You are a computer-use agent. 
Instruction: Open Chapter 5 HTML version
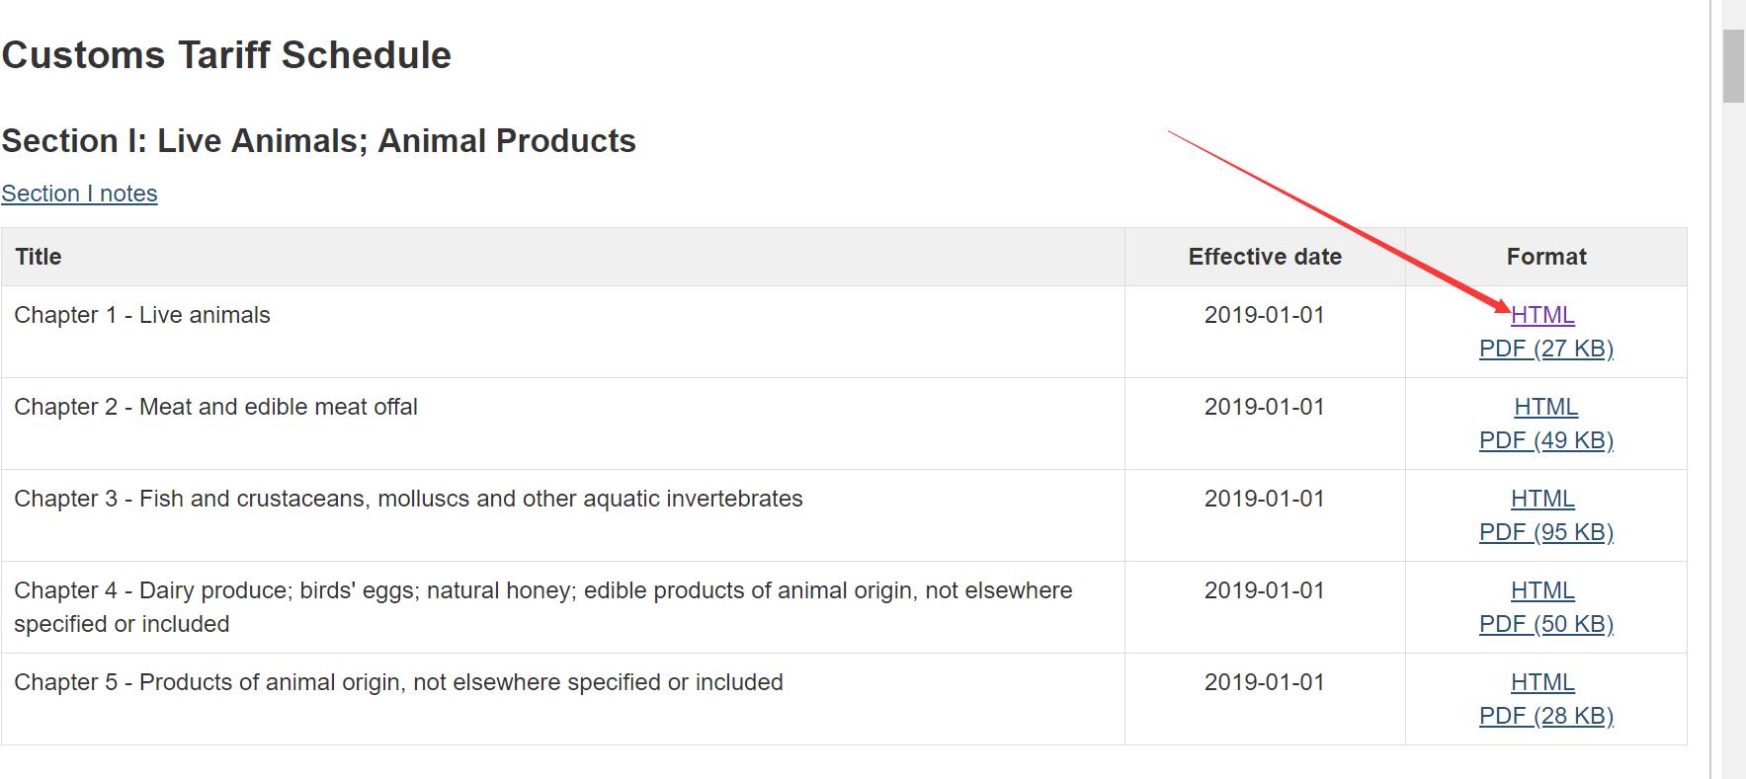[x=1542, y=682]
